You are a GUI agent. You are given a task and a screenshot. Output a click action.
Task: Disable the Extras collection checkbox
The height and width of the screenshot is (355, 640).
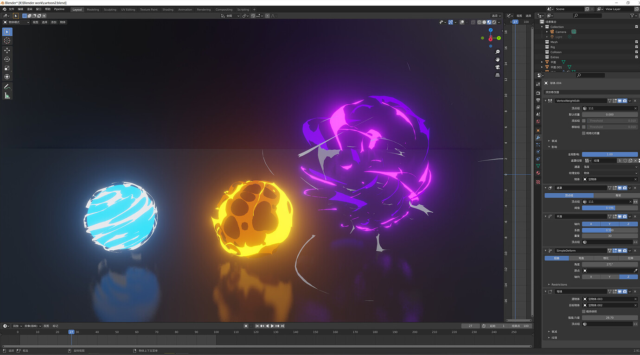click(x=636, y=57)
